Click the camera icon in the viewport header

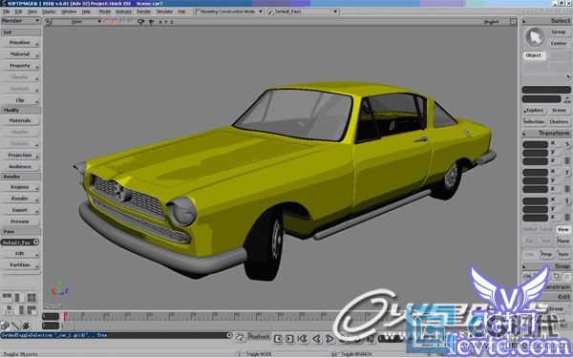(x=140, y=22)
